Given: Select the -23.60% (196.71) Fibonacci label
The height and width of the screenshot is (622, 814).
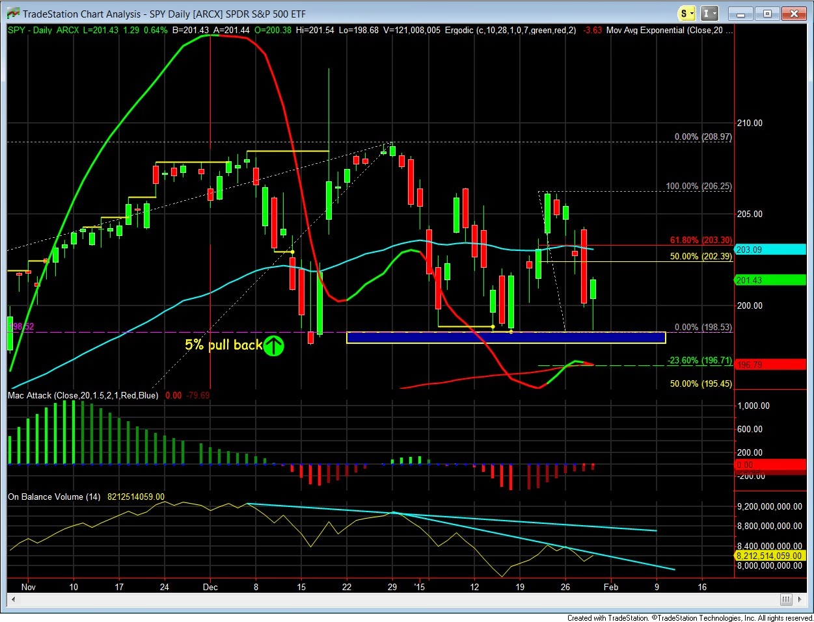Looking at the screenshot, I should pyautogui.click(x=699, y=361).
